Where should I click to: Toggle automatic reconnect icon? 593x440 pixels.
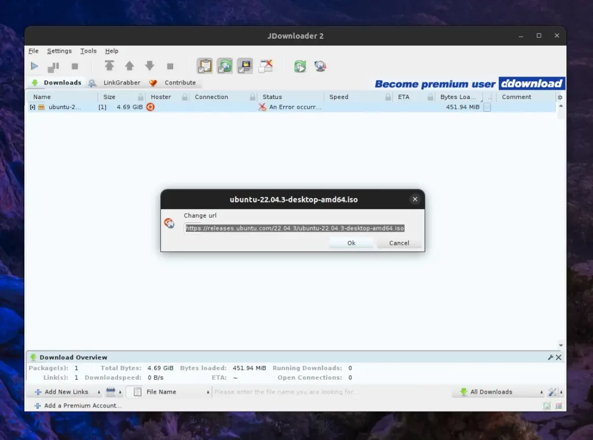(225, 66)
